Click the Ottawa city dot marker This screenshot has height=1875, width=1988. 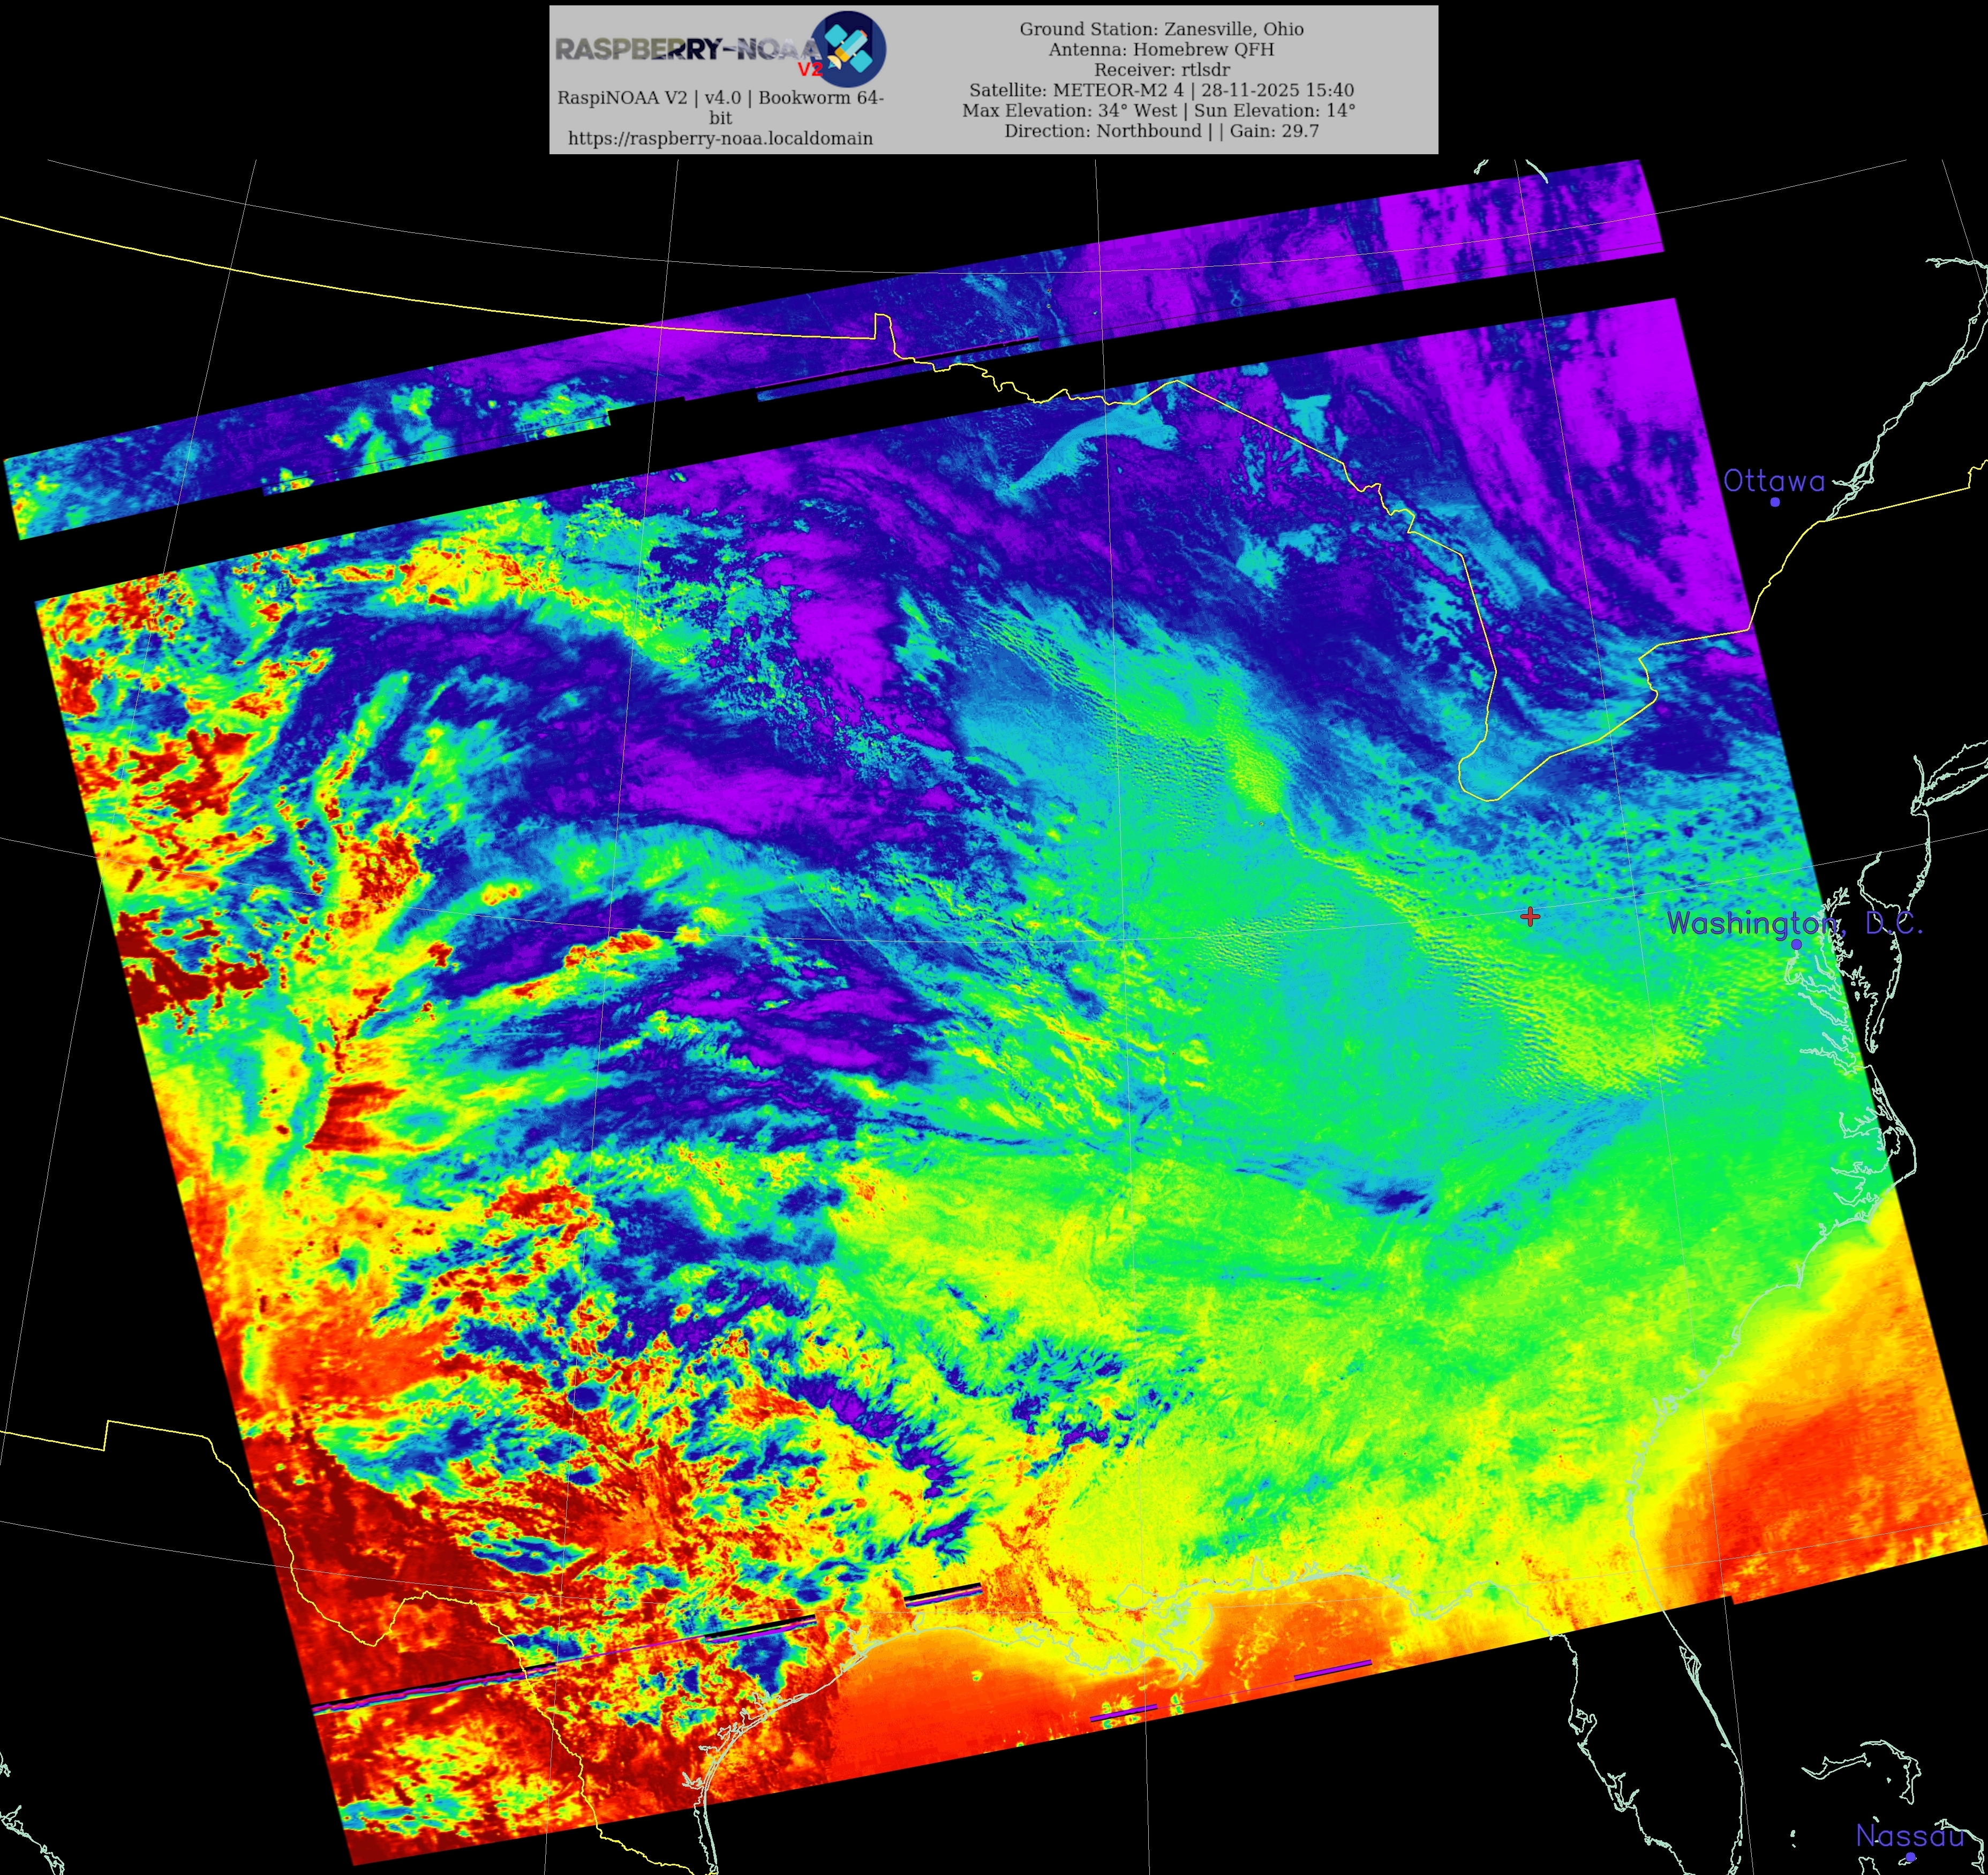pos(1775,502)
